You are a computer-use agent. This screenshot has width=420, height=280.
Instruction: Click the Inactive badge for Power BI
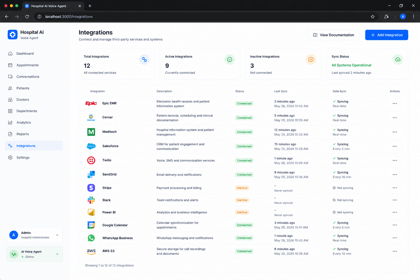tap(242, 212)
